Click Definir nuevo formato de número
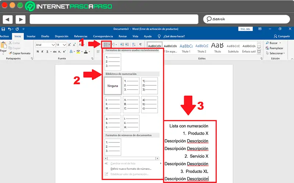The image size is (294, 183). point(131,169)
